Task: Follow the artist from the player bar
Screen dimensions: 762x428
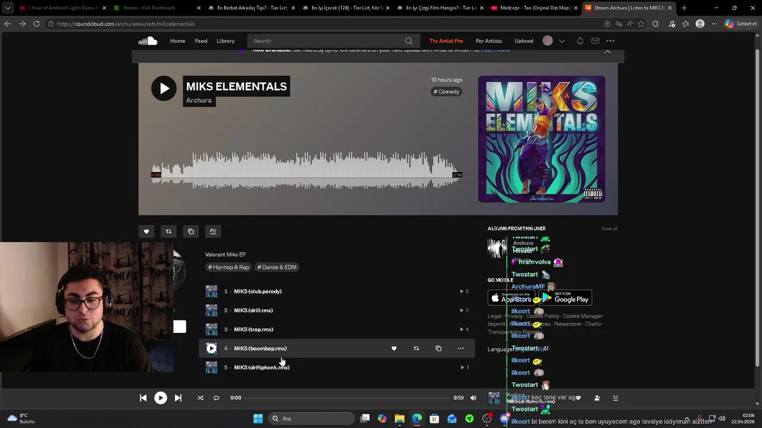Action: click(x=597, y=398)
